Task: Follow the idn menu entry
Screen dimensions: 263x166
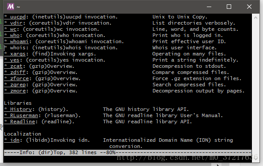Action: 12,140
